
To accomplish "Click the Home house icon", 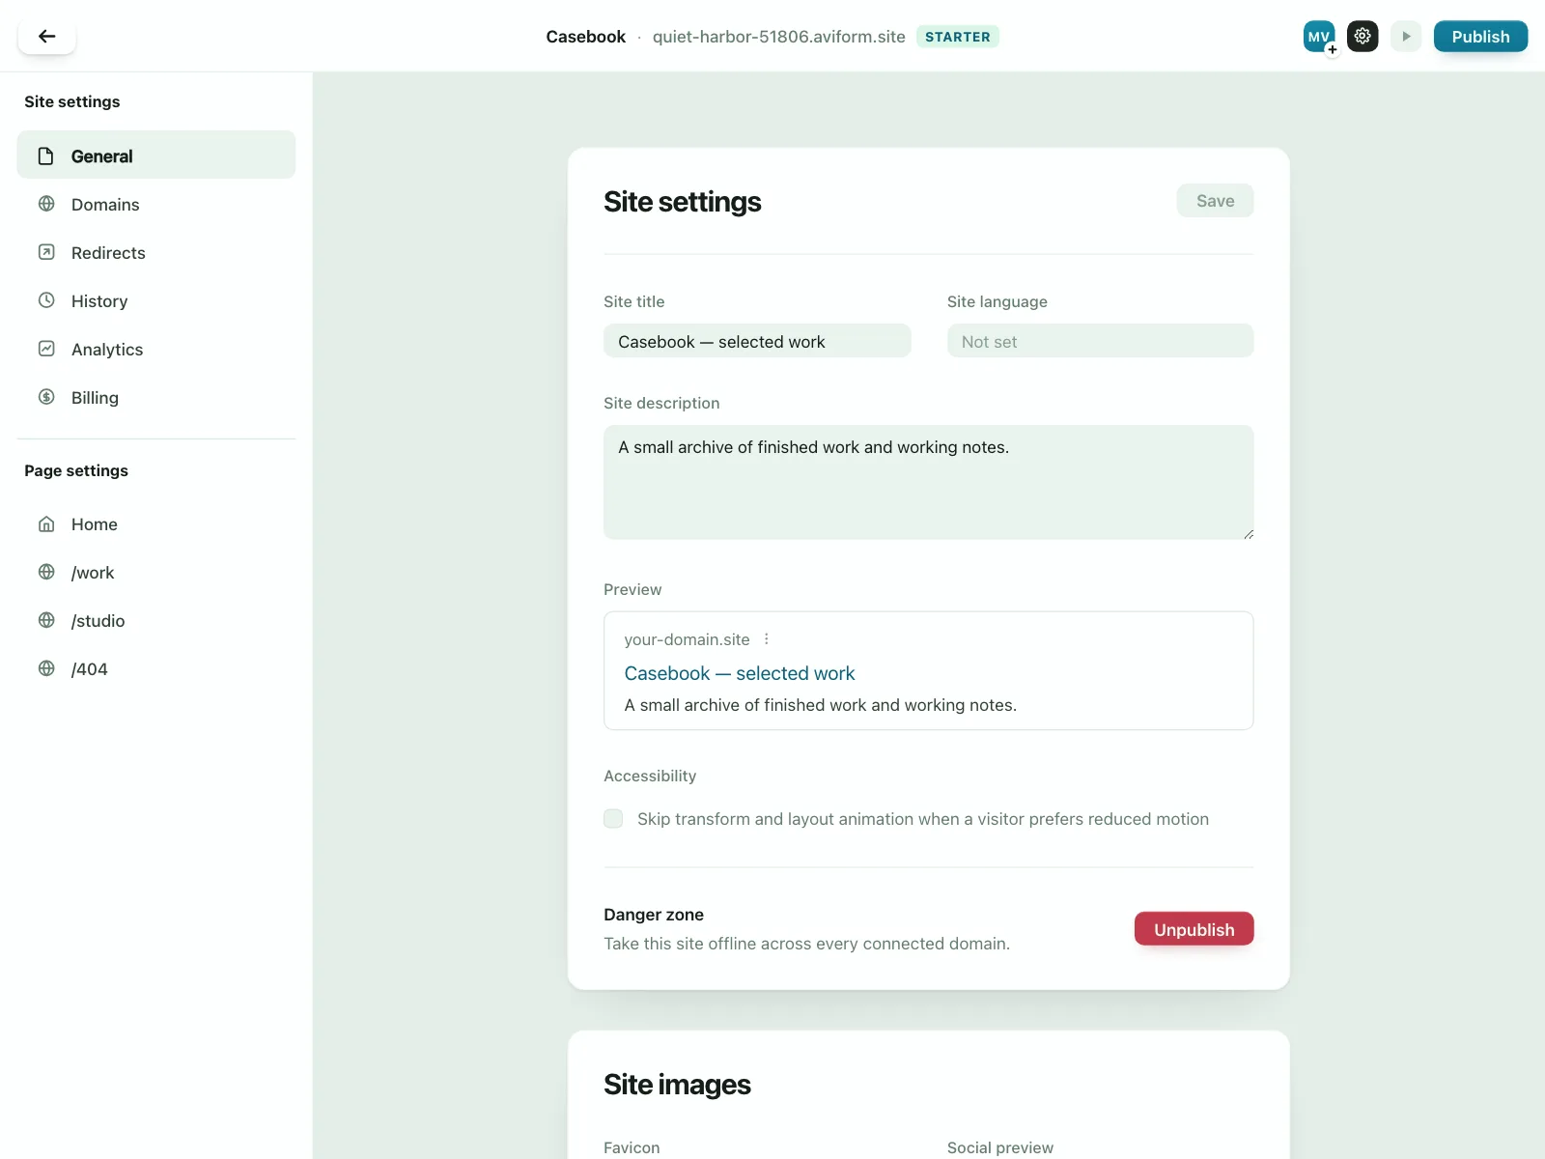I will (46, 524).
